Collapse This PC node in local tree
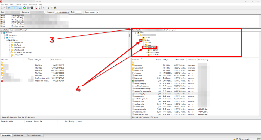The image size is (261, 140). (x=5, y=38)
